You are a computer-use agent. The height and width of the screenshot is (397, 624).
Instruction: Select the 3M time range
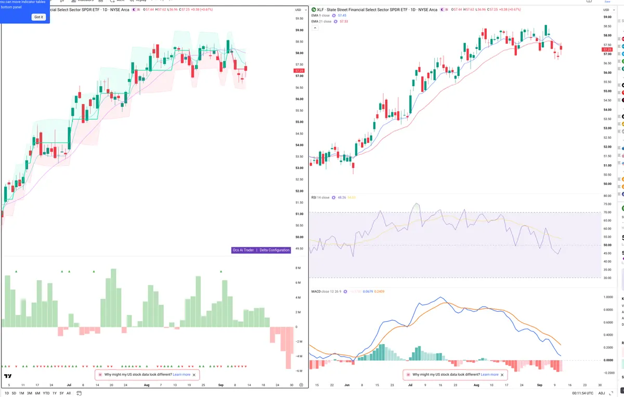(x=30, y=393)
